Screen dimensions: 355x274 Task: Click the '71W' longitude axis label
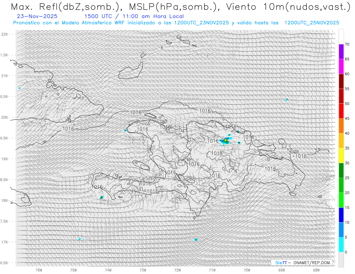pos(212,270)
